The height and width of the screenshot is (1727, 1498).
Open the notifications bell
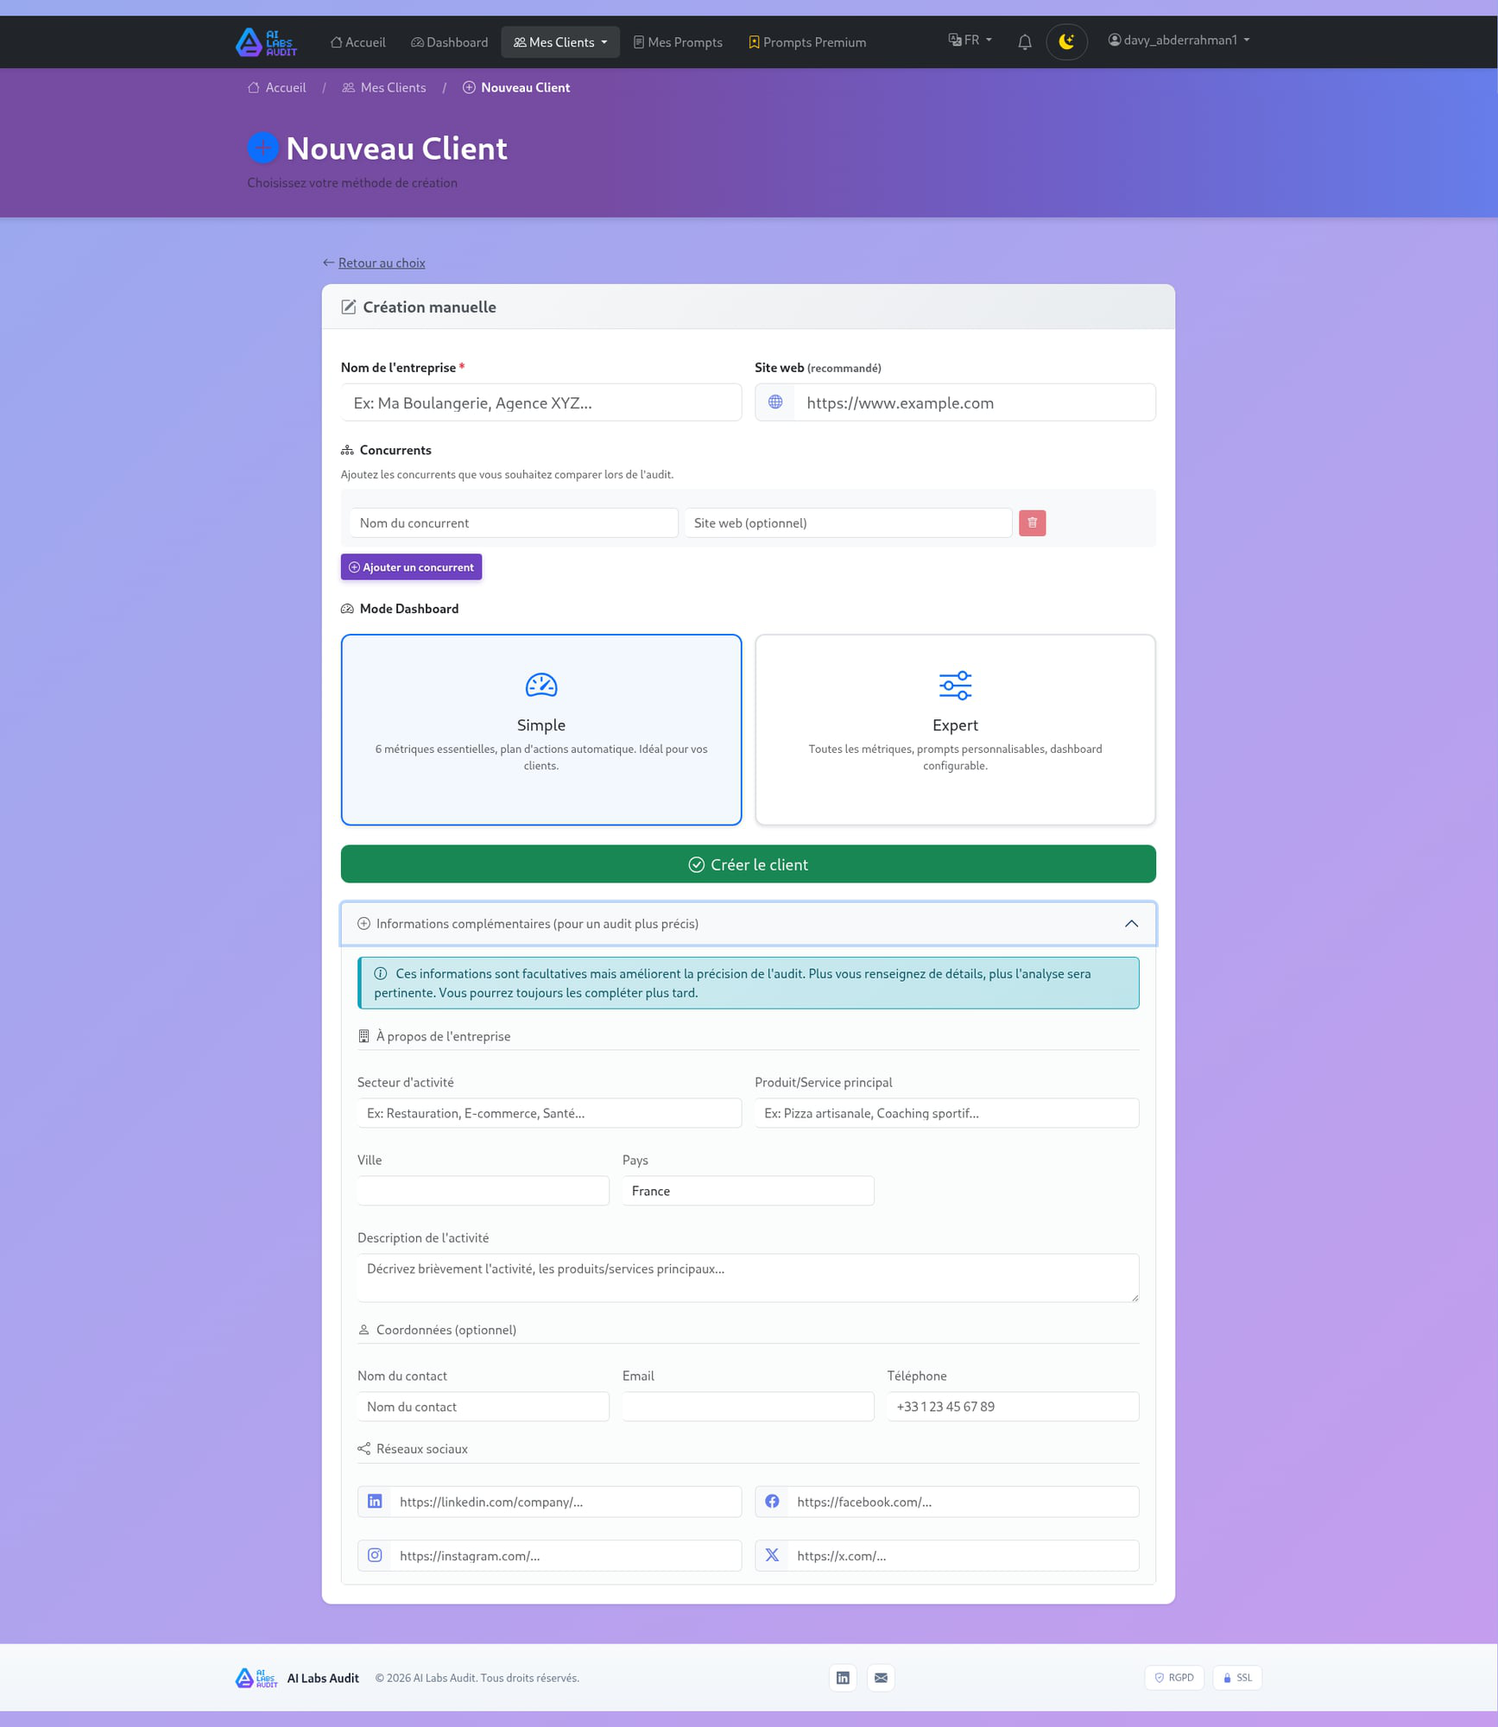1024,41
